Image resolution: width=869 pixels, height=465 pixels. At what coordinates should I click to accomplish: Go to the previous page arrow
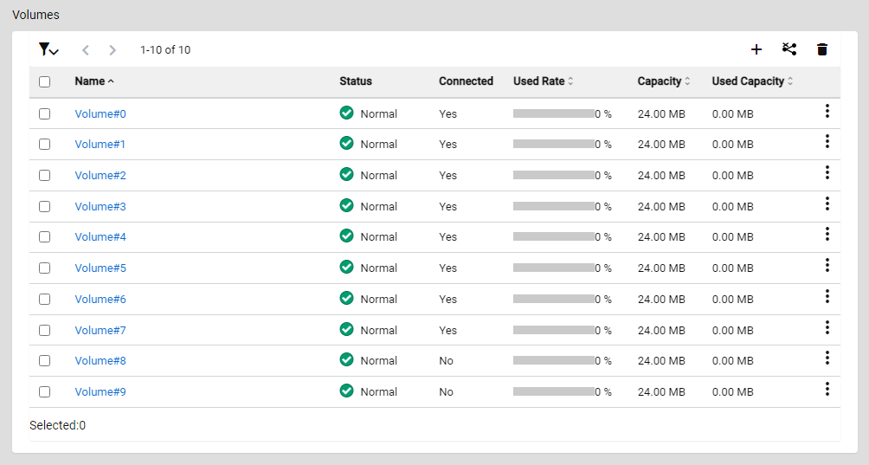point(85,50)
